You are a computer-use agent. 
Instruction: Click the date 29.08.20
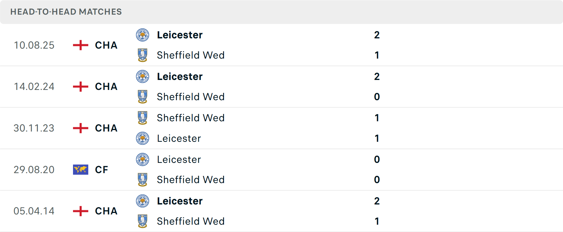point(34,170)
